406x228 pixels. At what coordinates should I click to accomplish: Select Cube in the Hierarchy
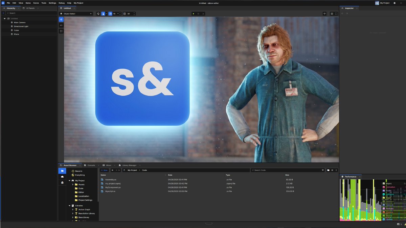click(17, 30)
